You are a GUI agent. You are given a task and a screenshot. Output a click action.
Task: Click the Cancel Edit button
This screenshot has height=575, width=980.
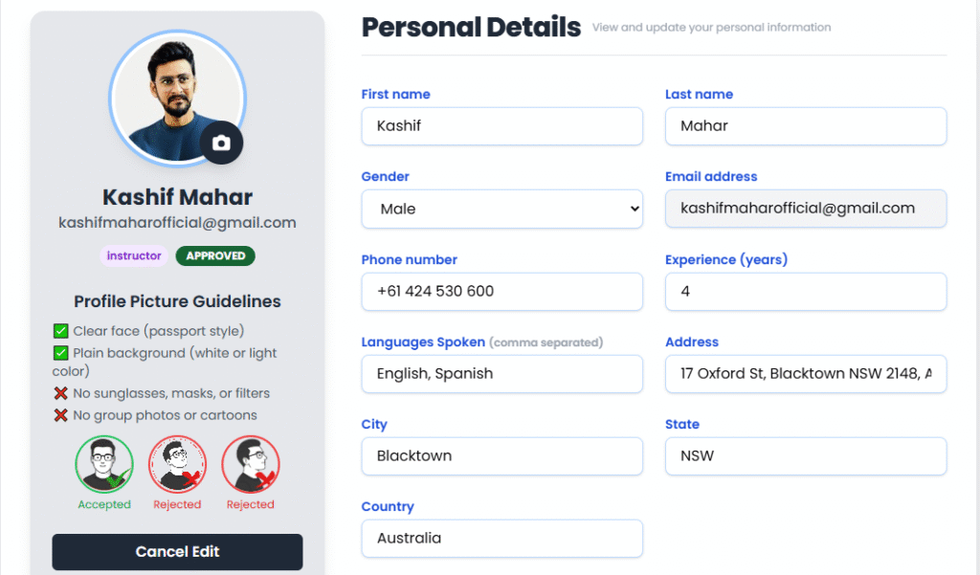[x=177, y=552]
